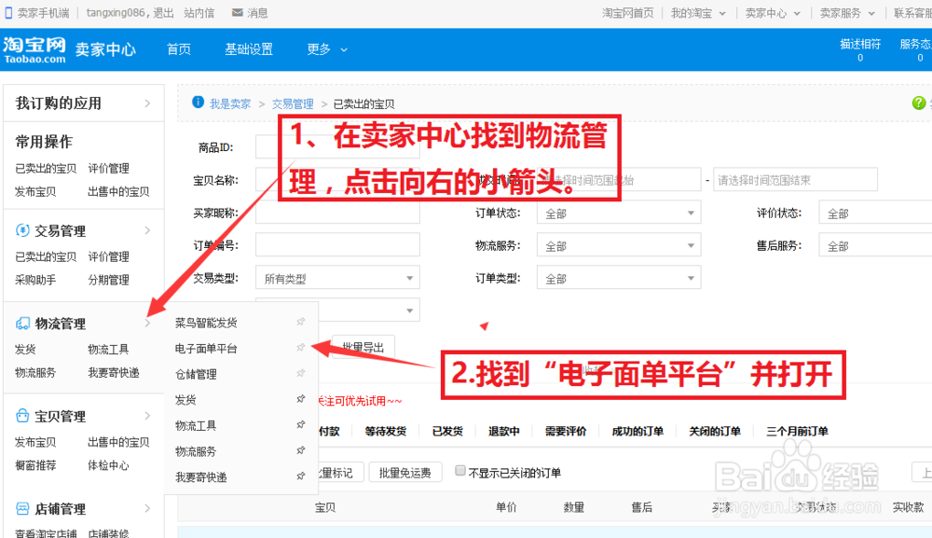Open 分期管理 in sidebar
The height and width of the screenshot is (538, 932).
tap(108, 280)
